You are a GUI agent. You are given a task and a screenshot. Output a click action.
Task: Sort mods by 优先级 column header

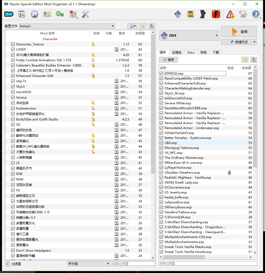coord(140,33)
